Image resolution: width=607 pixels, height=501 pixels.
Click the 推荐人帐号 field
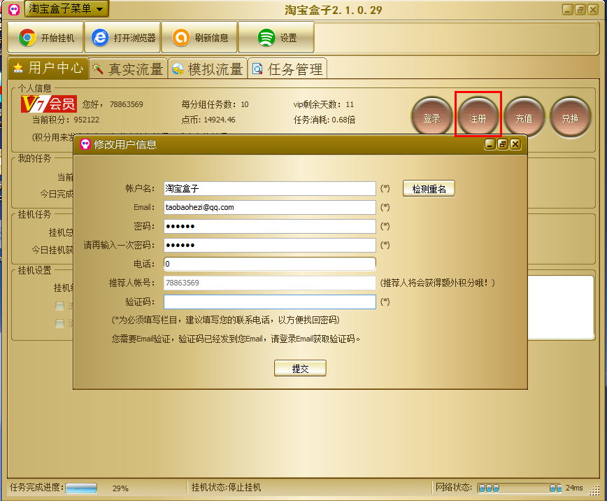(x=269, y=283)
